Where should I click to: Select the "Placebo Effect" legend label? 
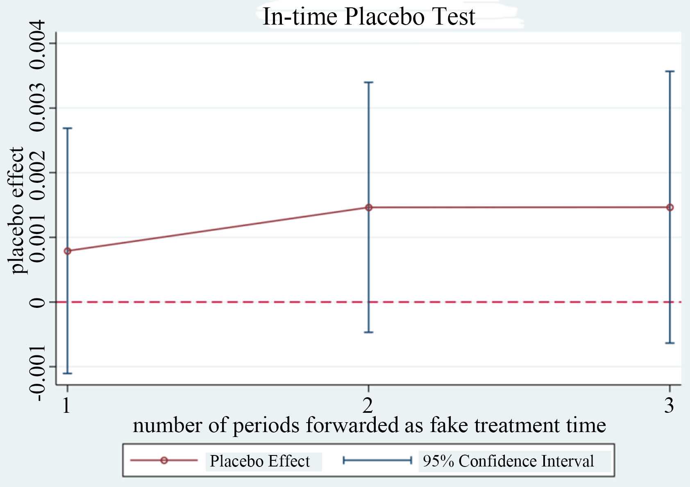[x=260, y=461]
